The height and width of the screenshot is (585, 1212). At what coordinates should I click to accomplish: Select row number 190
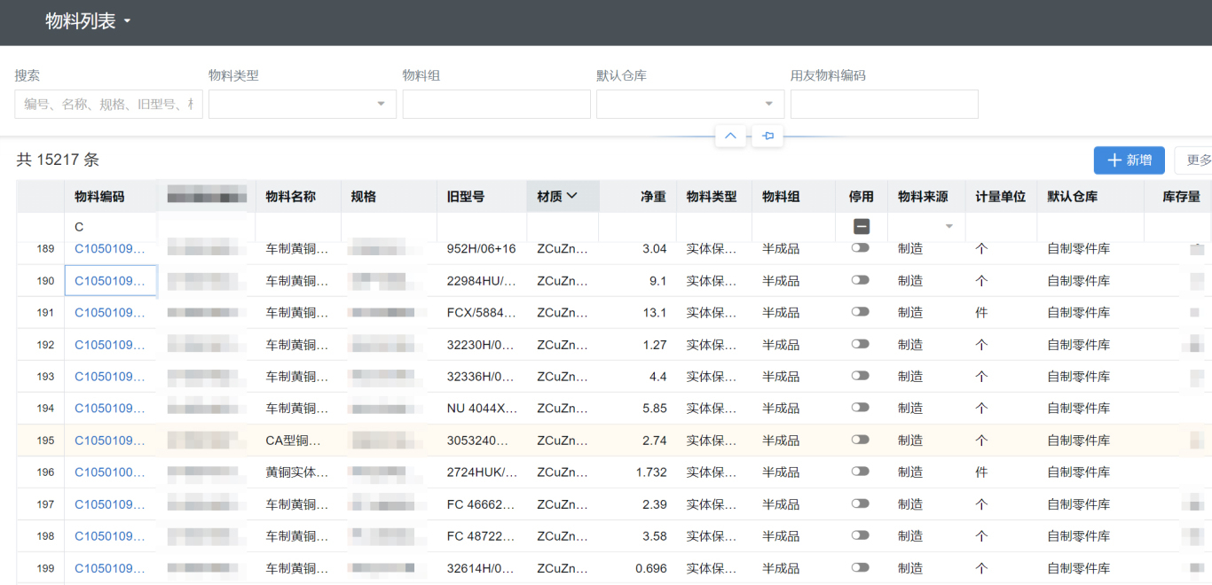point(45,281)
